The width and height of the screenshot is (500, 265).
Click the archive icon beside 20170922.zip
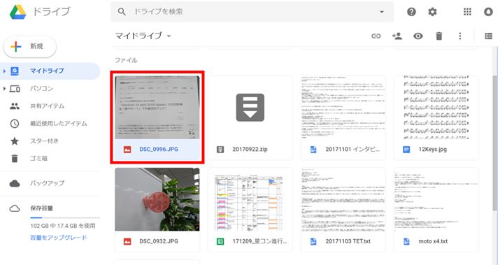(220, 149)
